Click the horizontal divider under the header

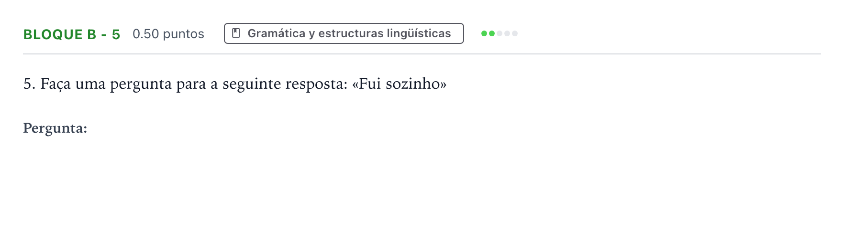tap(422, 54)
